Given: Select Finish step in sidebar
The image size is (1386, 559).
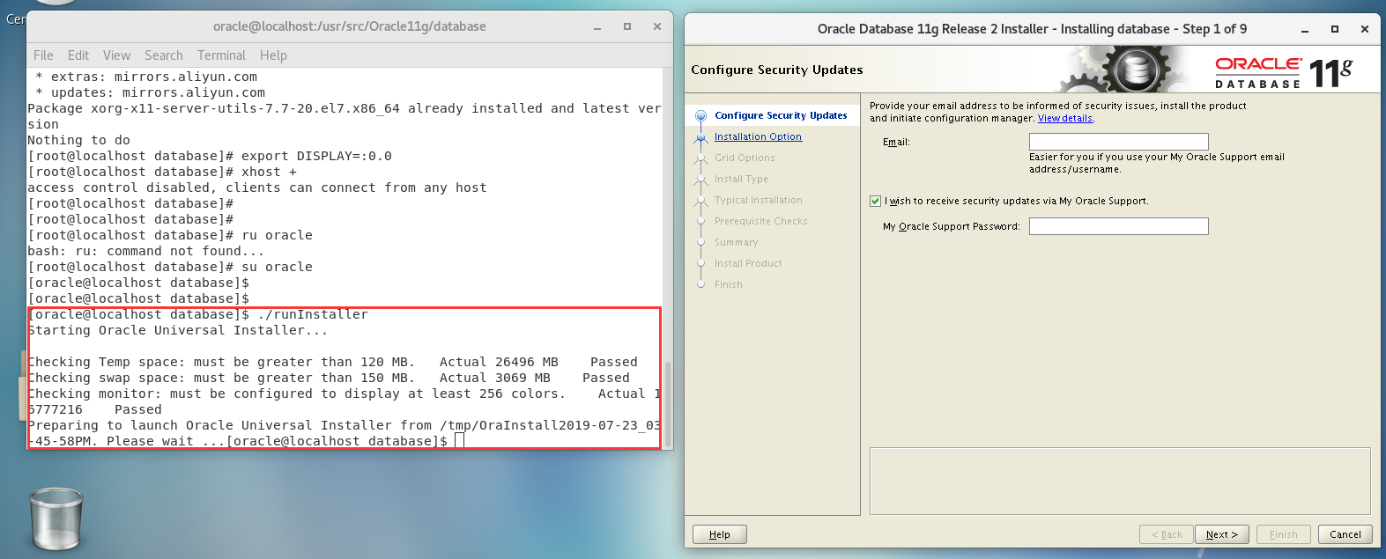Looking at the screenshot, I should click(x=728, y=284).
